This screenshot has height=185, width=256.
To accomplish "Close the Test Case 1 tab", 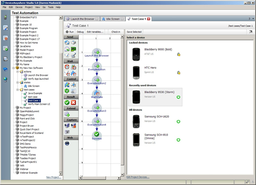I will point(148,19).
